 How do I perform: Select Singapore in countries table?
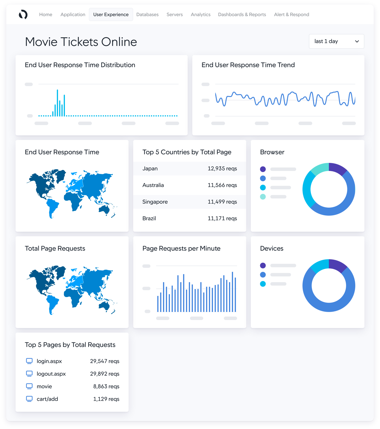(155, 202)
